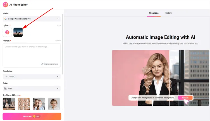
Task: Switch to the Creations tab
Action: click(x=154, y=13)
